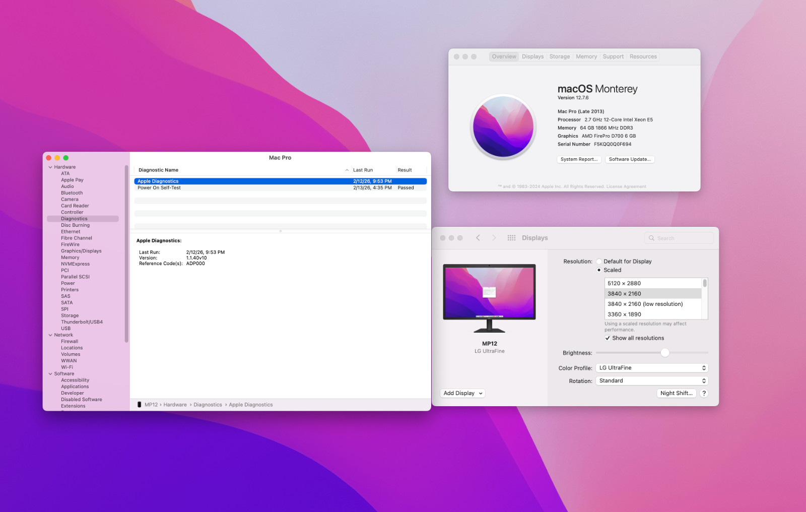Select Memory in System Report sidebar
Image resolution: width=806 pixels, height=512 pixels.
point(70,258)
